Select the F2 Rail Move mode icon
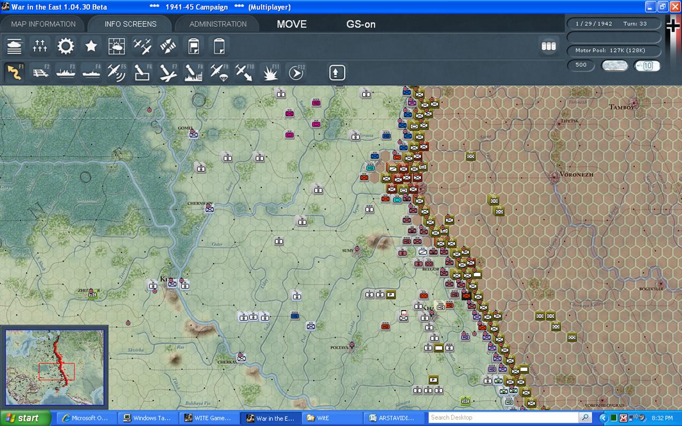This screenshot has height=426, width=682. pos(40,72)
